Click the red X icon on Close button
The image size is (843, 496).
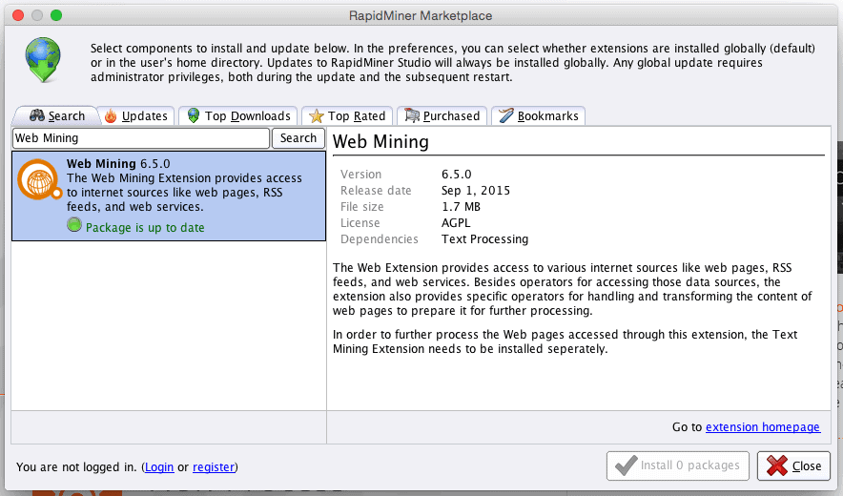click(777, 465)
